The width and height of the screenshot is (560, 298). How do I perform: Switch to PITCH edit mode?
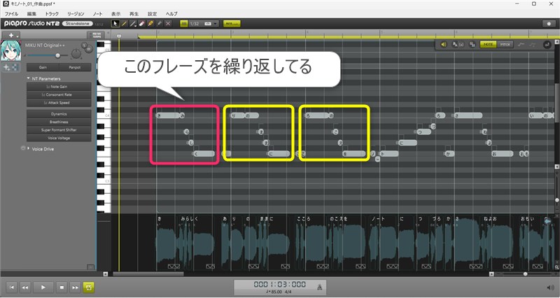(x=505, y=45)
